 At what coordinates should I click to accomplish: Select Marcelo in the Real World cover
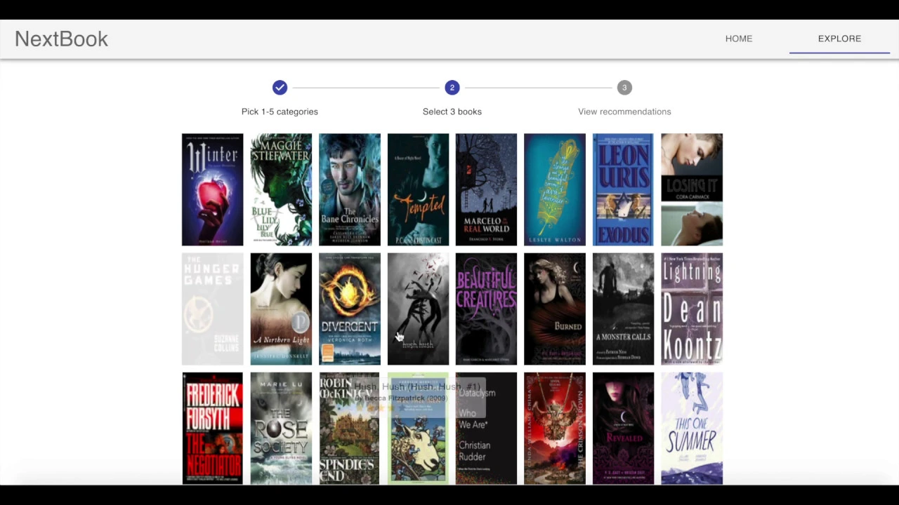click(x=486, y=189)
